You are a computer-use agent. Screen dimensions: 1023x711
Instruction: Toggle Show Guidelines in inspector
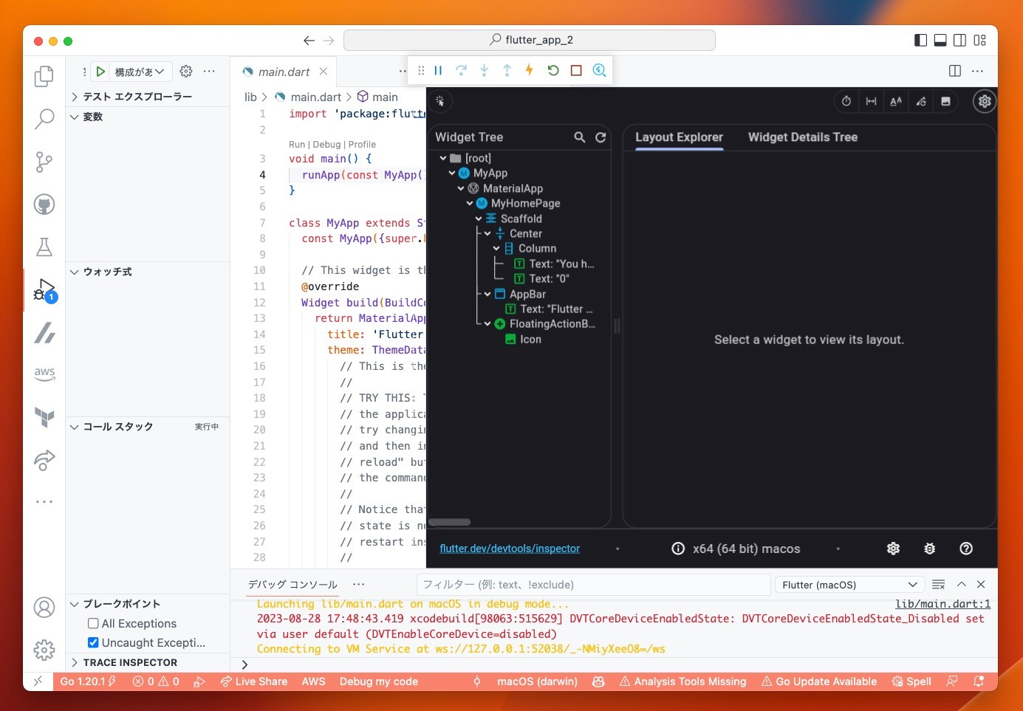coord(871,101)
